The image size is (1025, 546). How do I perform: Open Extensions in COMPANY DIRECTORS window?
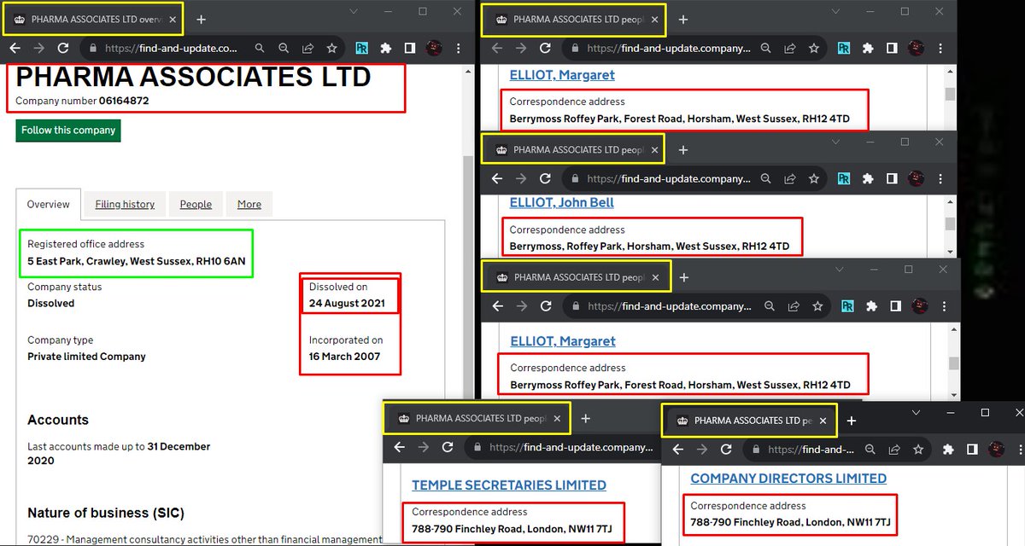(x=948, y=449)
